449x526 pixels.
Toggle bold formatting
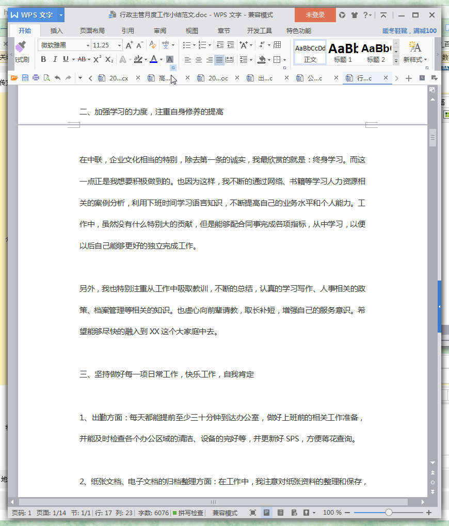tap(43, 59)
